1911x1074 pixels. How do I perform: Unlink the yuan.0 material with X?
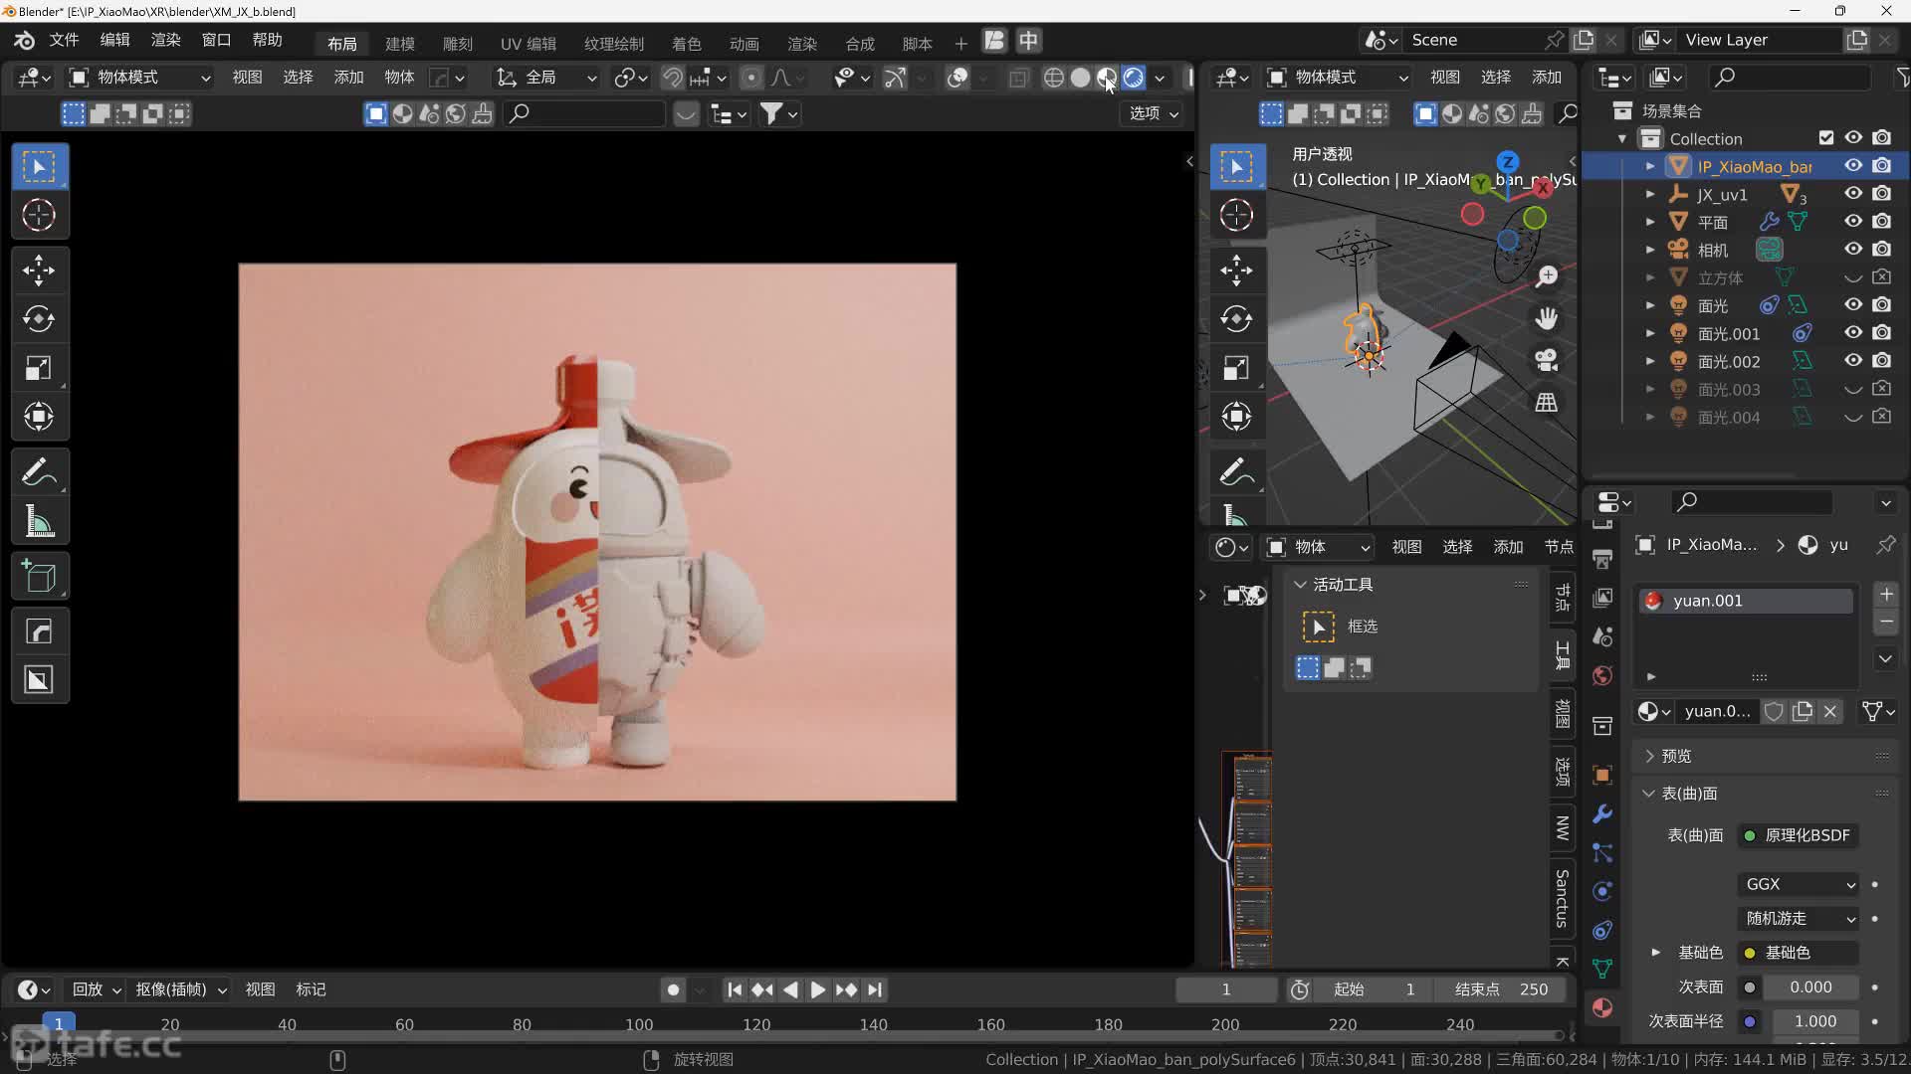[1829, 711]
